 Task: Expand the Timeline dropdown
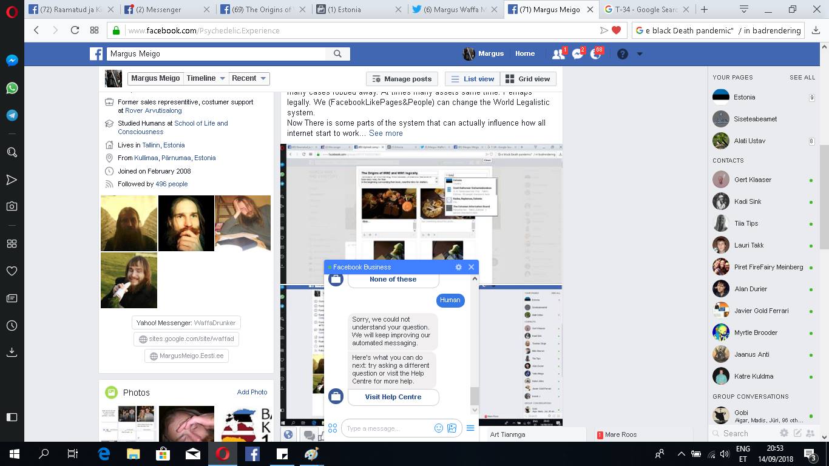click(206, 78)
